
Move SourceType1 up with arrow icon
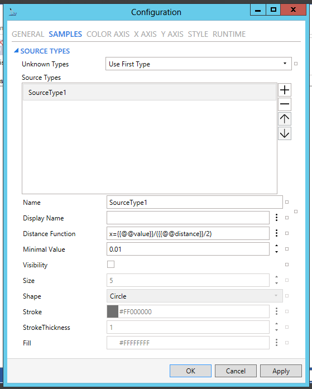(285, 119)
